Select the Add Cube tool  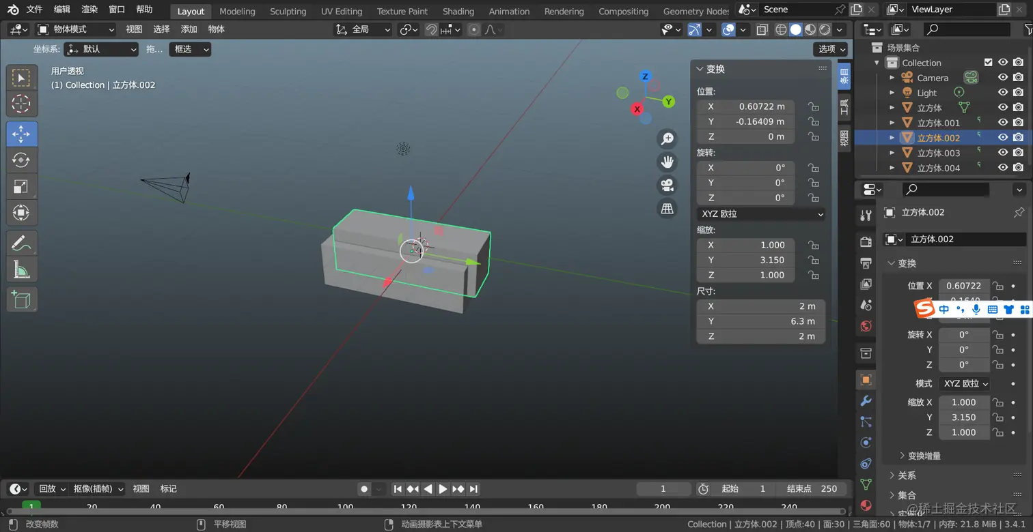click(x=22, y=299)
